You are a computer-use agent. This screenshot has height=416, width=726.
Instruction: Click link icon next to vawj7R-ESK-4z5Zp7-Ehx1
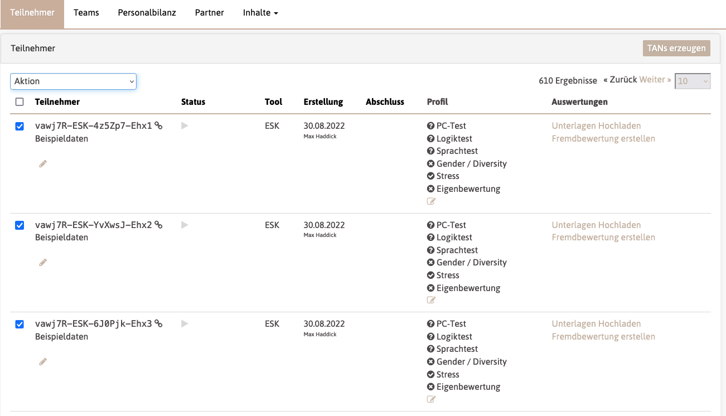pos(158,126)
